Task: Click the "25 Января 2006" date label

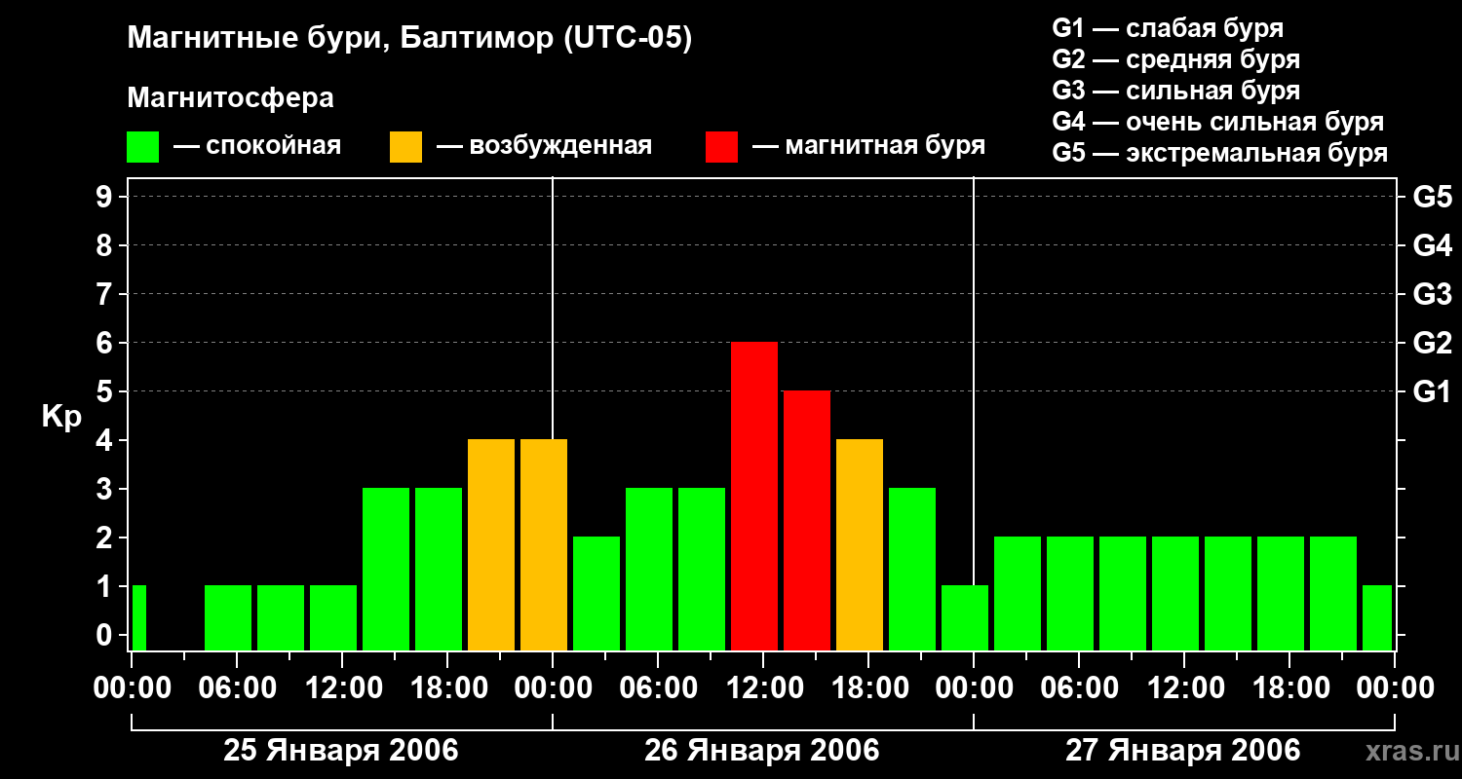Action: pyautogui.click(x=341, y=751)
